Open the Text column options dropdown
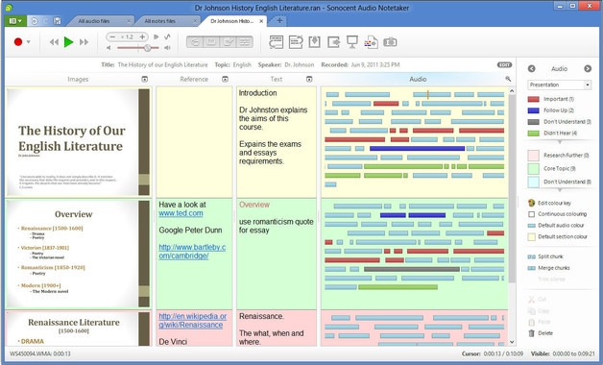This screenshot has height=365, width=603. [309, 79]
